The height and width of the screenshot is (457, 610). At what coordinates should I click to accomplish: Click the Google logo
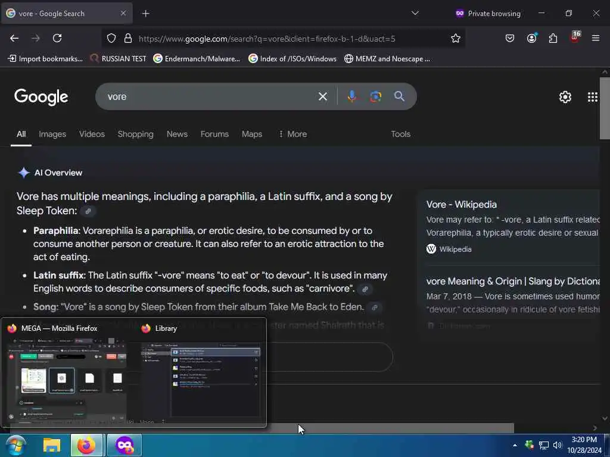(x=41, y=97)
